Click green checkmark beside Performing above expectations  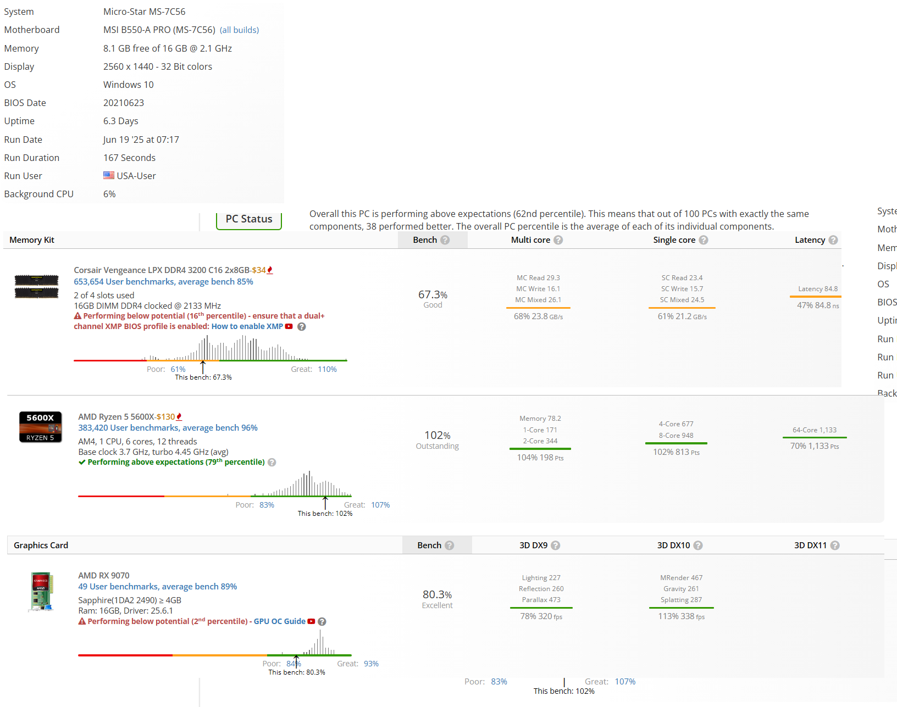82,462
